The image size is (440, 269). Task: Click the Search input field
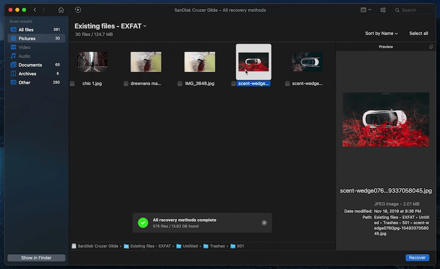pos(416,10)
